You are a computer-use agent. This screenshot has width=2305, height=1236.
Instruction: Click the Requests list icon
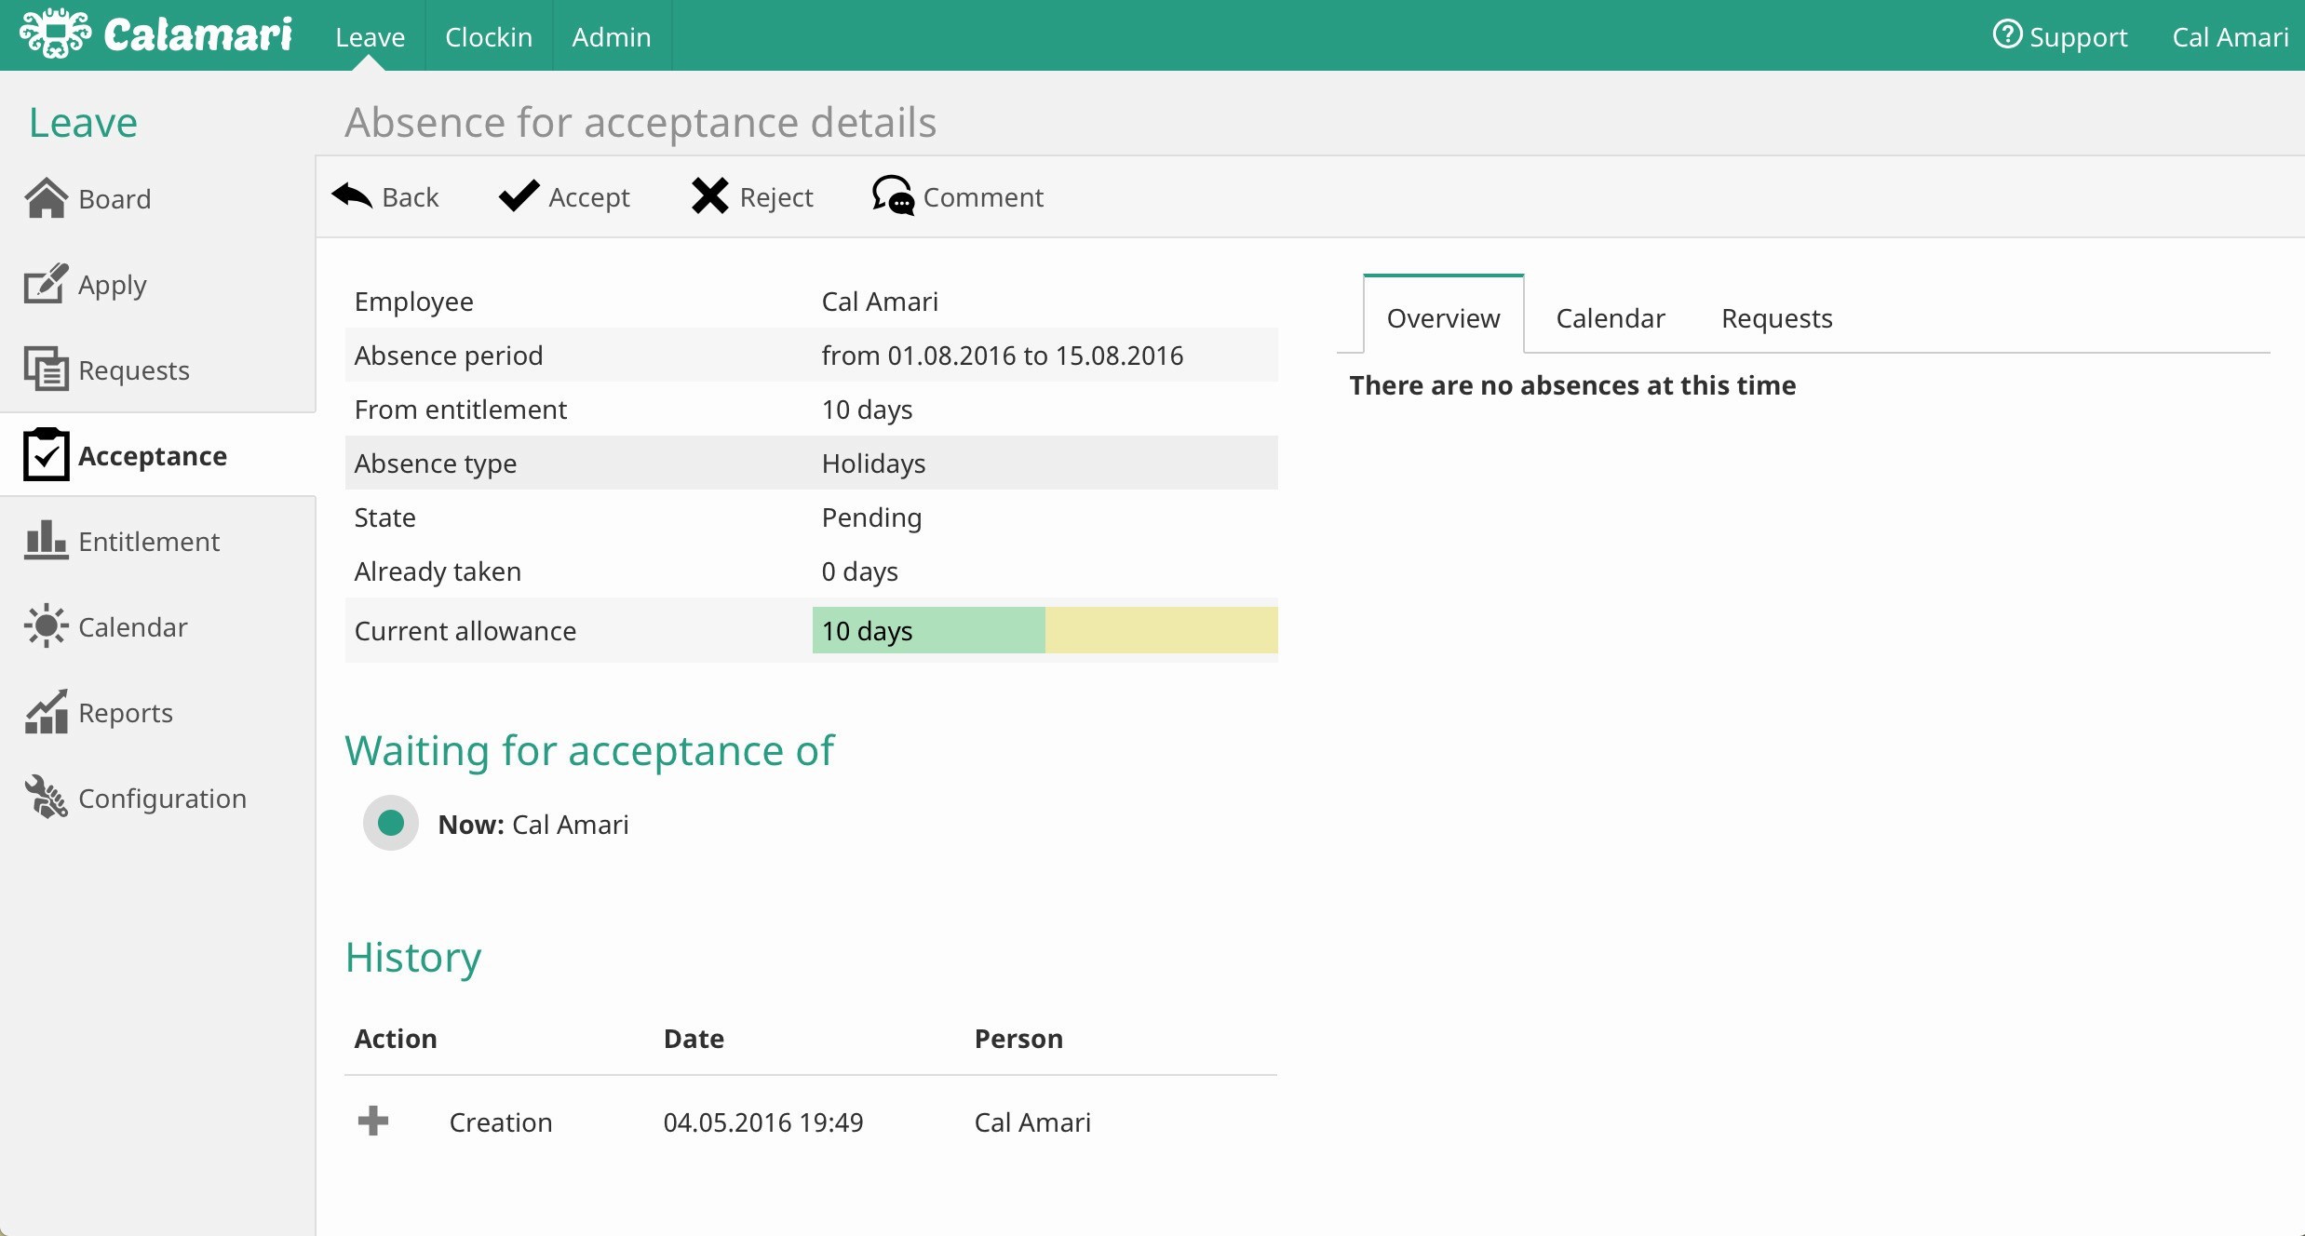click(x=46, y=369)
